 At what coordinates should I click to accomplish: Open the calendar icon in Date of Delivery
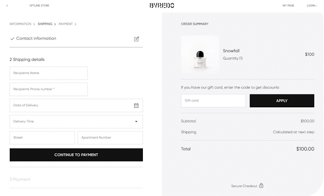pyautogui.click(x=136, y=105)
